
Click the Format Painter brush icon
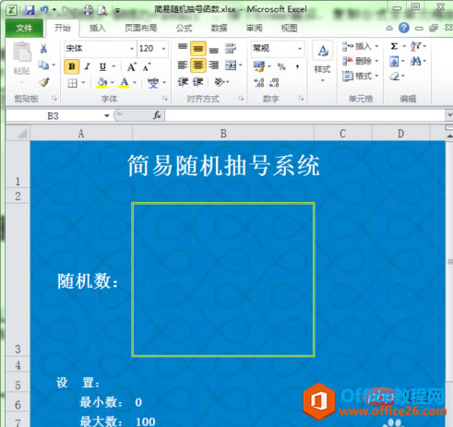pyautogui.click(x=44, y=82)
